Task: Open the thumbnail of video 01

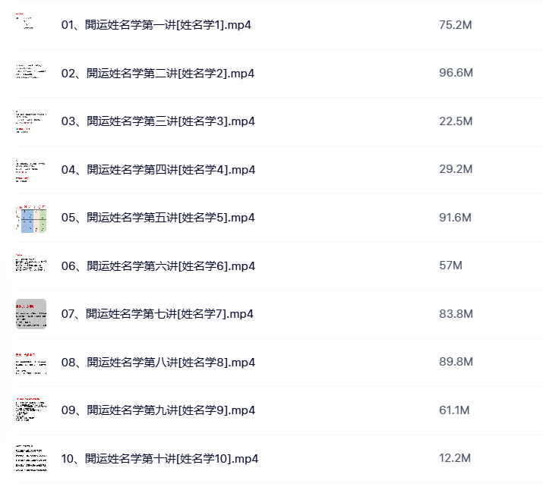Action: tap(31, 24)
